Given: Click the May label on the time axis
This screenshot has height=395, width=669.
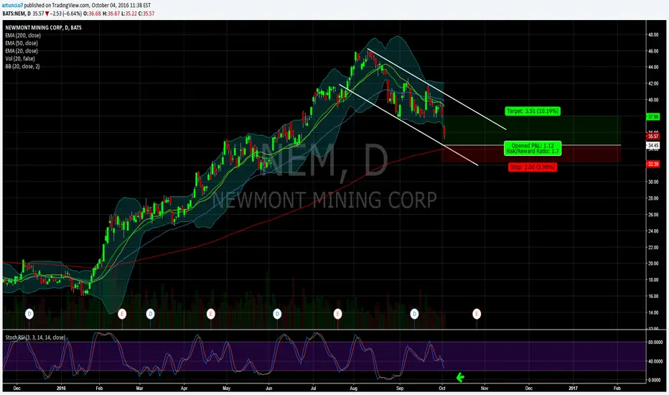Looking at the screenshot, I should click(227, 388).
